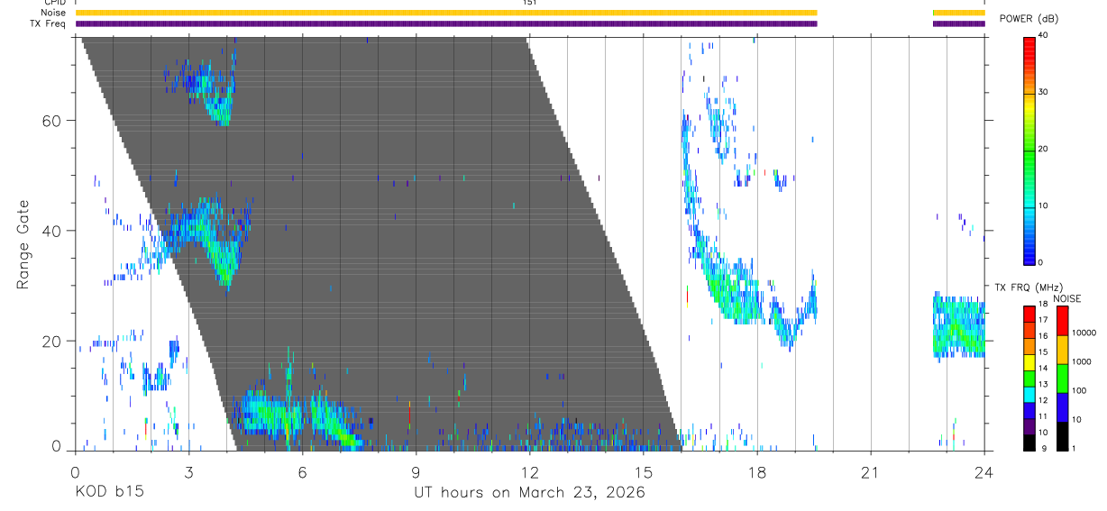Click the x-axis tick label 6
The height and width of the screenshot is (511, 1107).
click(x=302, y=470)
